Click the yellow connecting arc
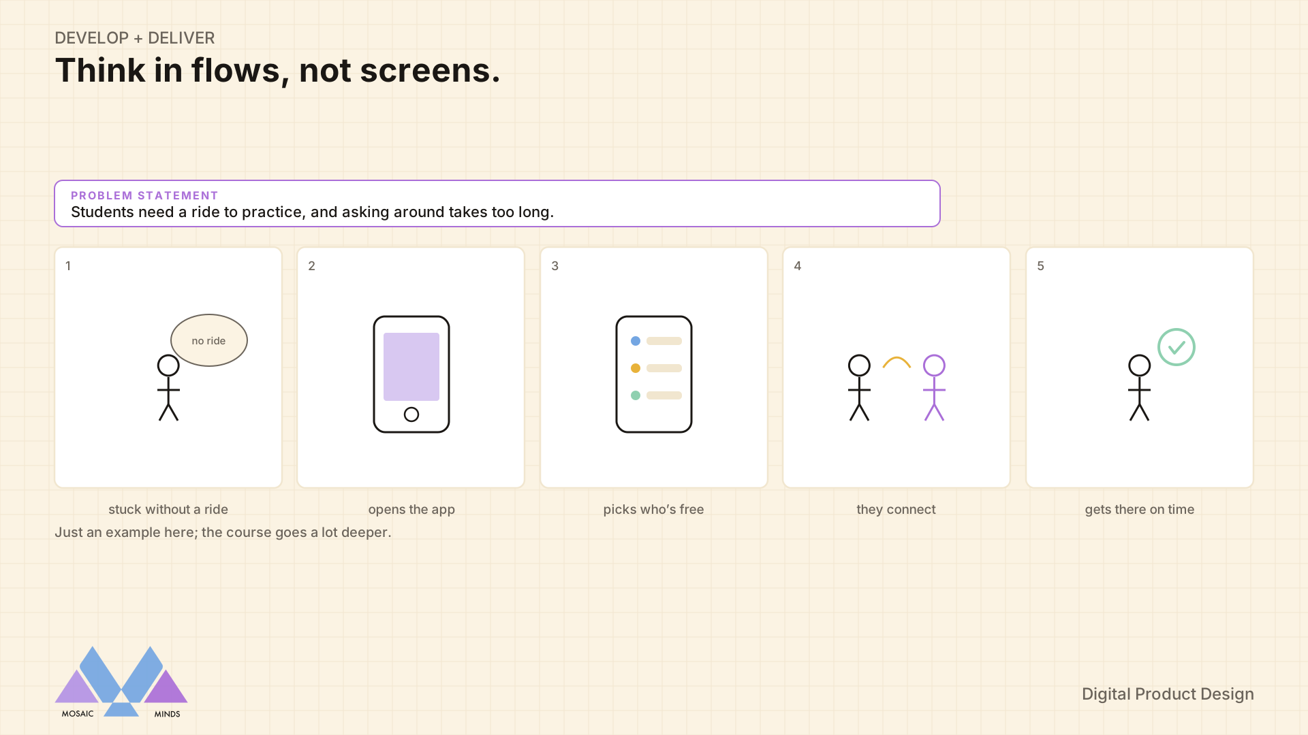The width and height of the screenshot is (1308, 735). pyautogui.click(x=897, y=363)
